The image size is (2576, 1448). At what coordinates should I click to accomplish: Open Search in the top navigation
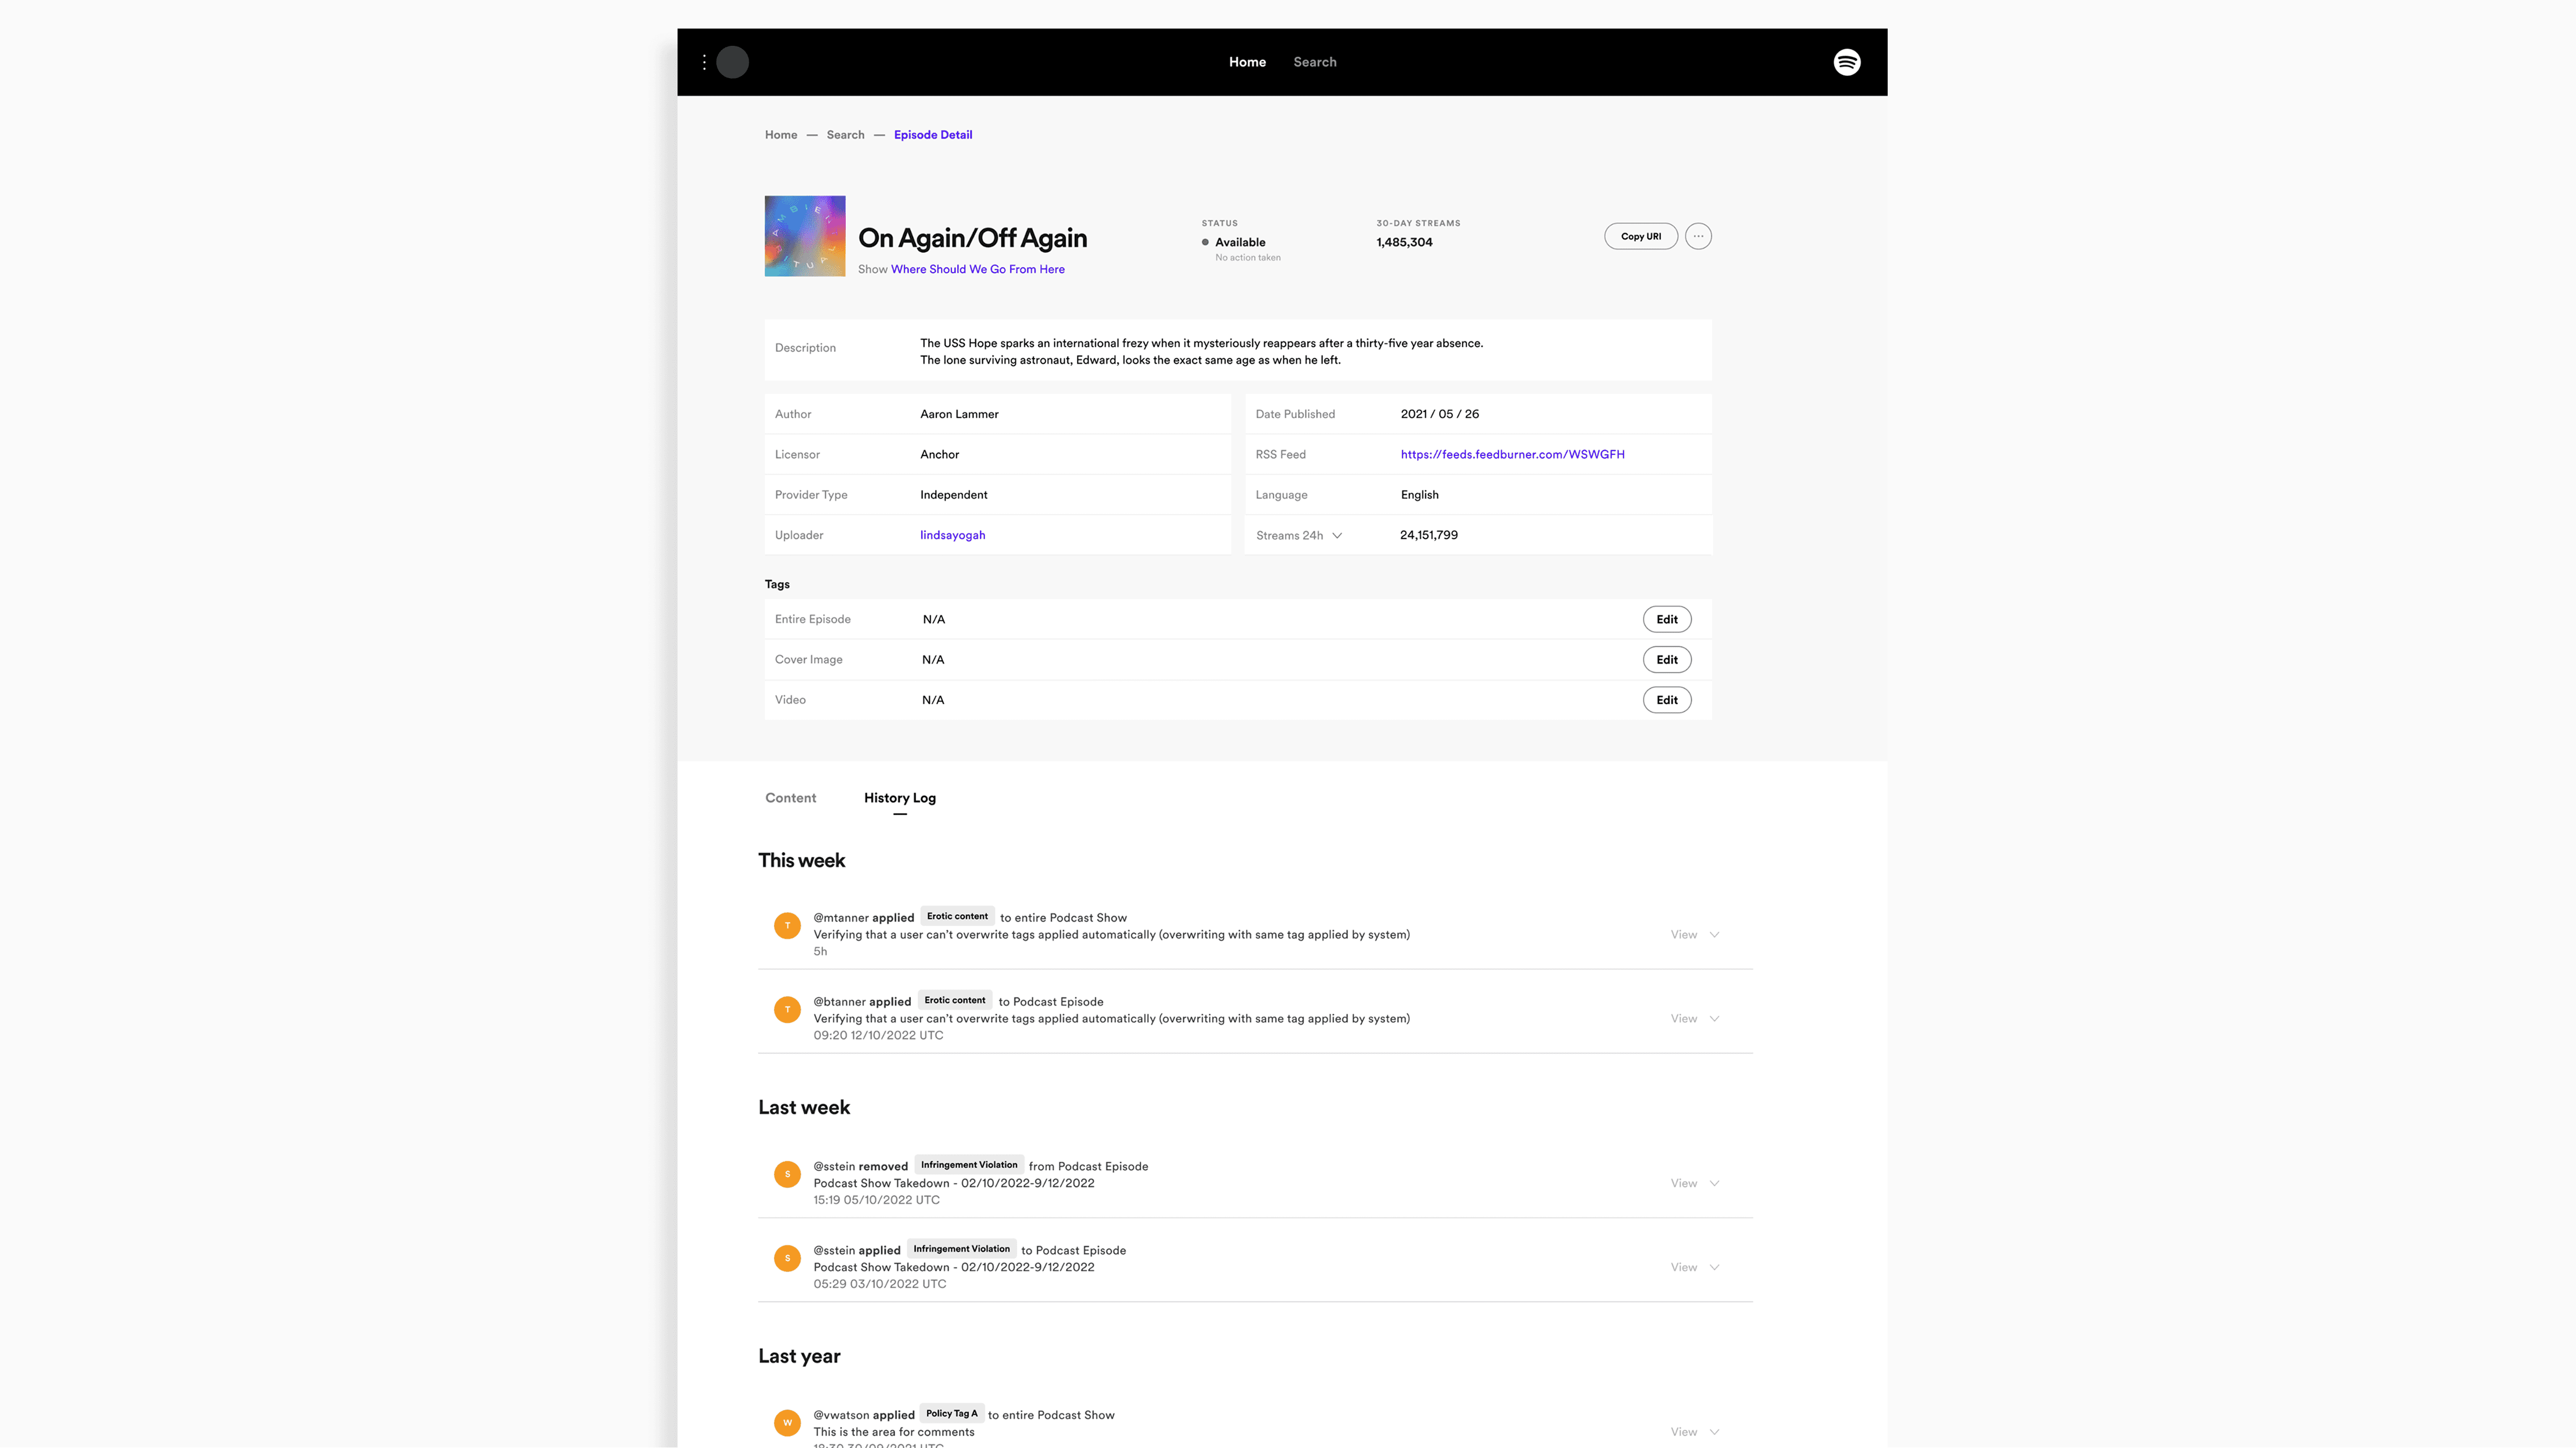click(1314, 62)
